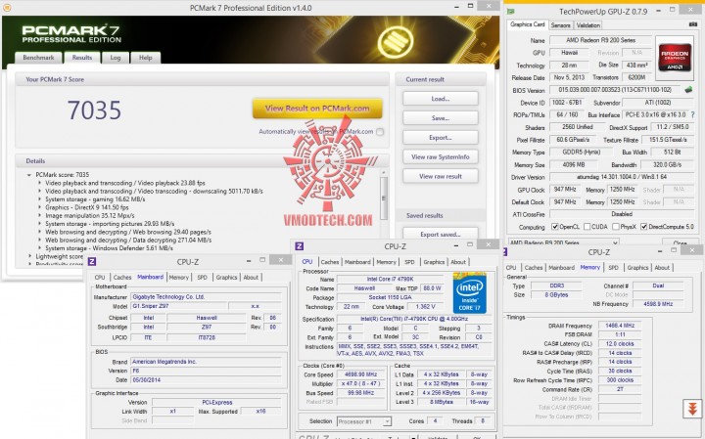Click the 'Save...' button in PCMark 7
This screenshot has height=439, width=705.
(441, 118)
